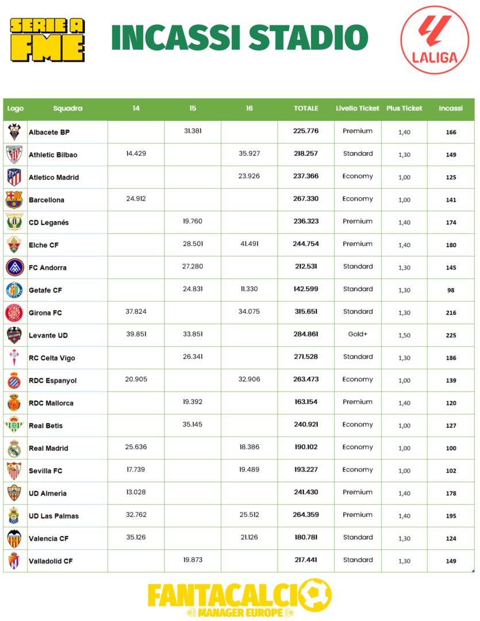Select the Sevilla FC team name

point(46,471)
